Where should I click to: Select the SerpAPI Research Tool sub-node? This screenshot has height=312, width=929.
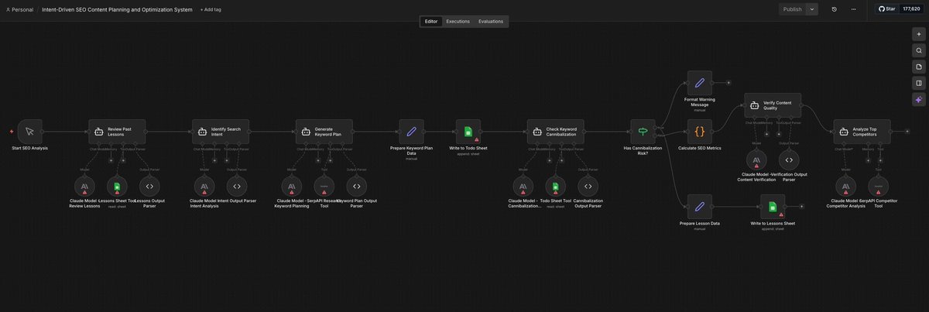click(x=324, y=186)
